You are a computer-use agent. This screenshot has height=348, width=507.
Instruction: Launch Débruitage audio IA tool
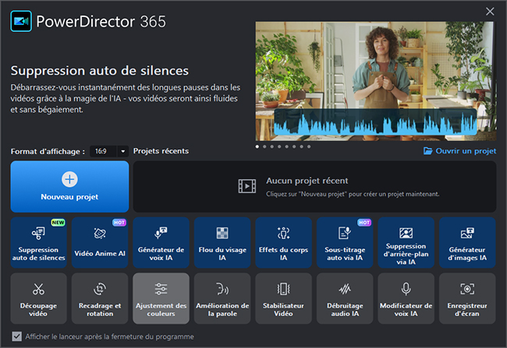345,298
